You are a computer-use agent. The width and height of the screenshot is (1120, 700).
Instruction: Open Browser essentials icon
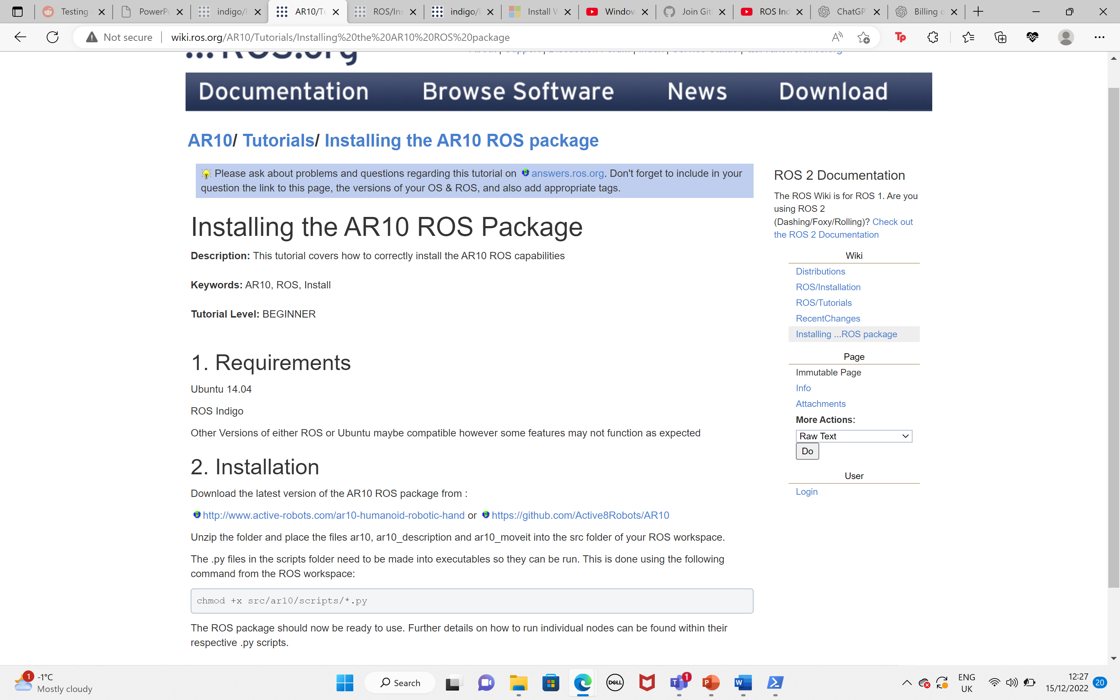1032,37
